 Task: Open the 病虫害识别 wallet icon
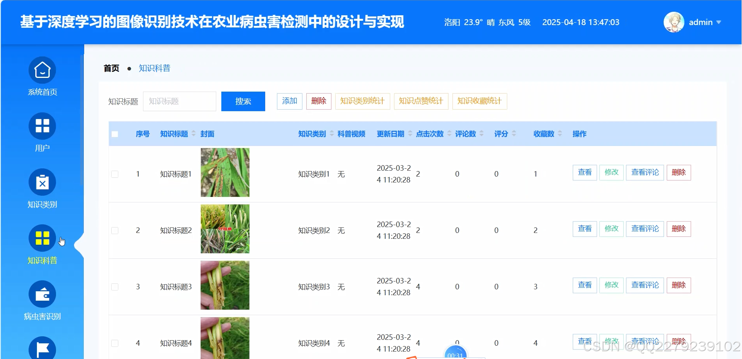(42, 294)
